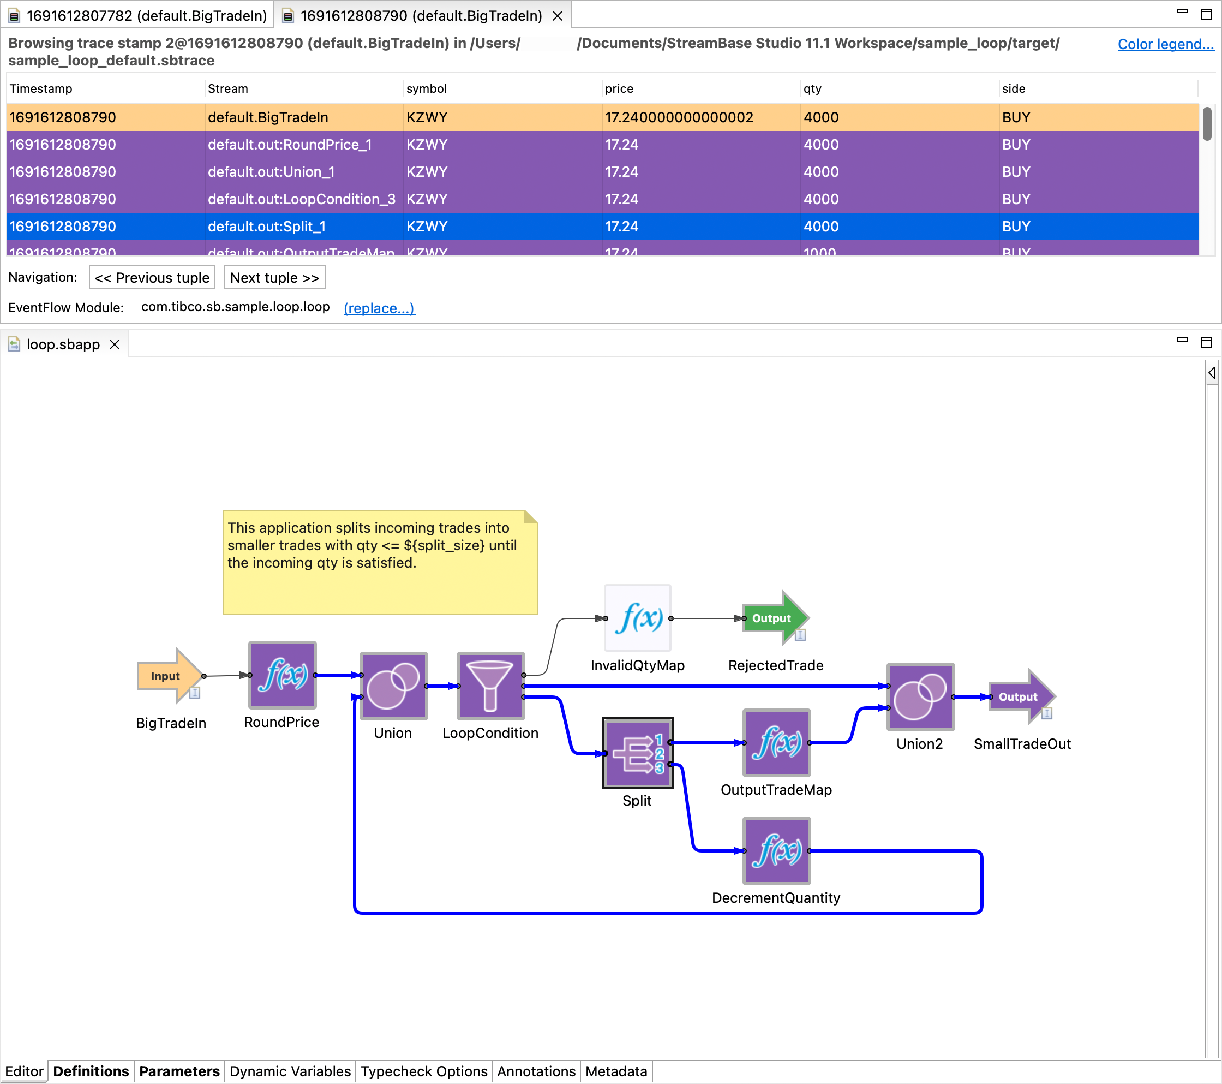Expand the collapsed palette side arrow
Screen dimensions: 1222x1084
point(1212,373)
